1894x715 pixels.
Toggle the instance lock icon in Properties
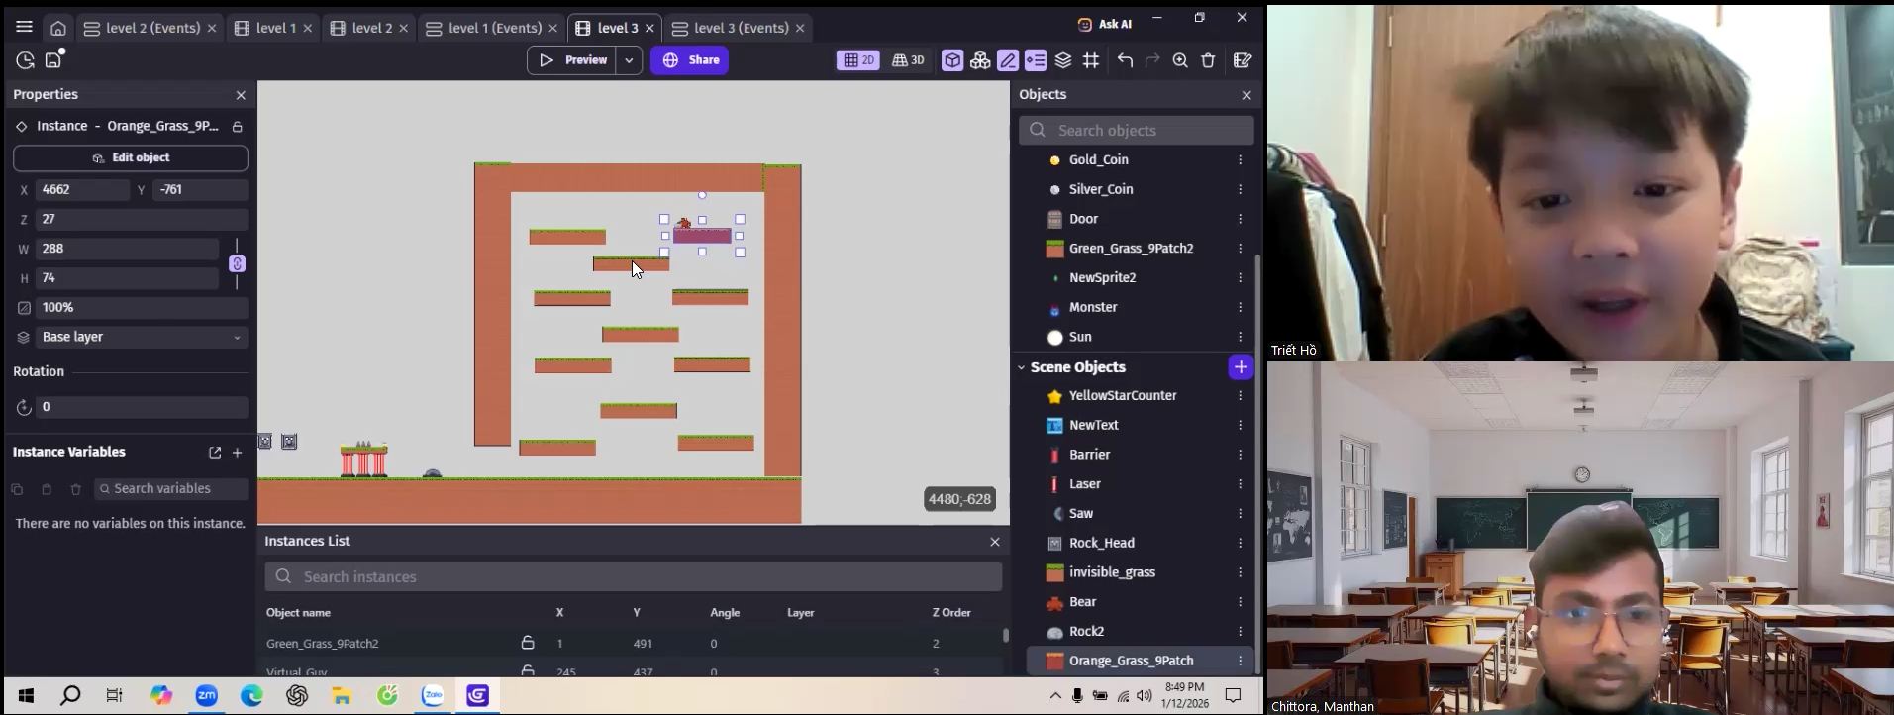click(x=238, y=127)
